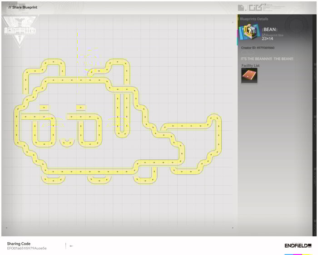Click the BEAN blueprint cube icon
The height and width of the screenshot is (255, 318).
click(249, 33)
